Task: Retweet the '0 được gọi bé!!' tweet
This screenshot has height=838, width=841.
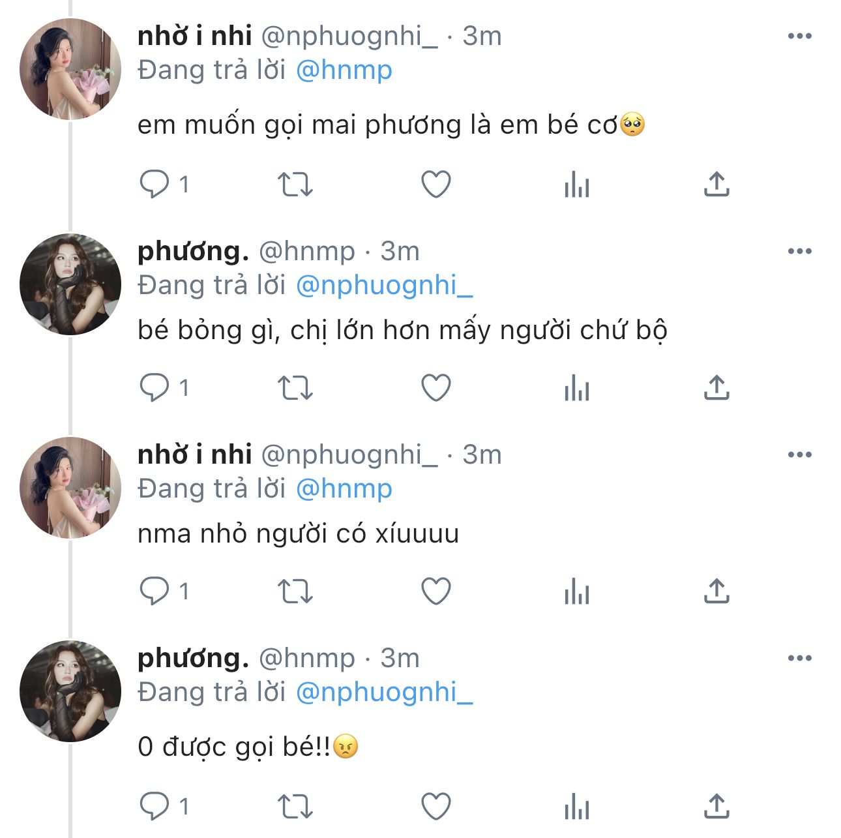Action: [295, 807]
